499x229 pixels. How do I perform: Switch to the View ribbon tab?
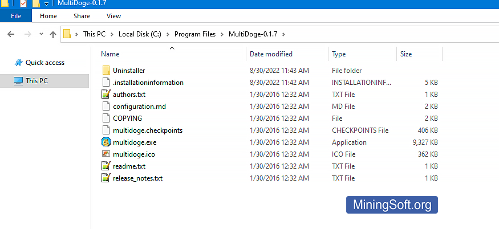click(113, 16)
